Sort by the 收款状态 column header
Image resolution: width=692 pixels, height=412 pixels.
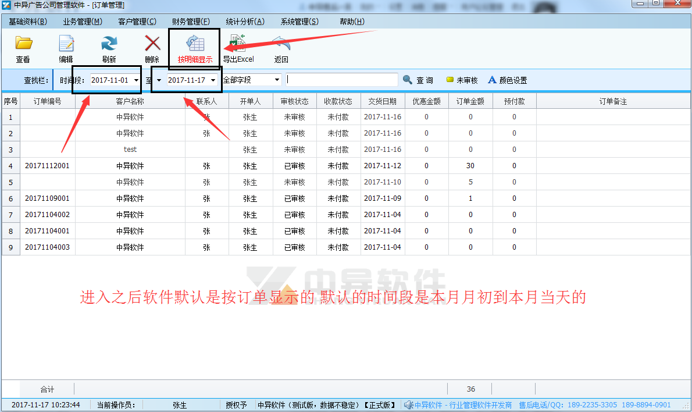338,101
